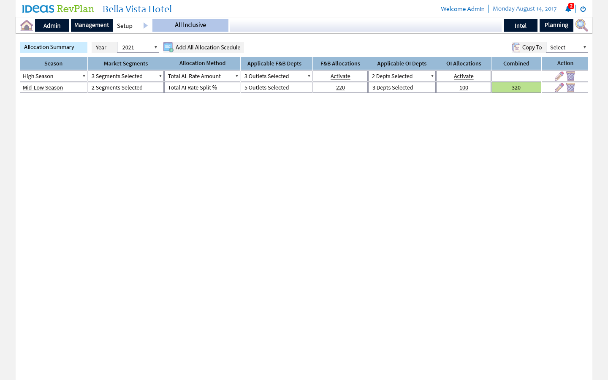Click the green Combined 320 cell
Screen dimensions: 608x380
tap(516, 87)
